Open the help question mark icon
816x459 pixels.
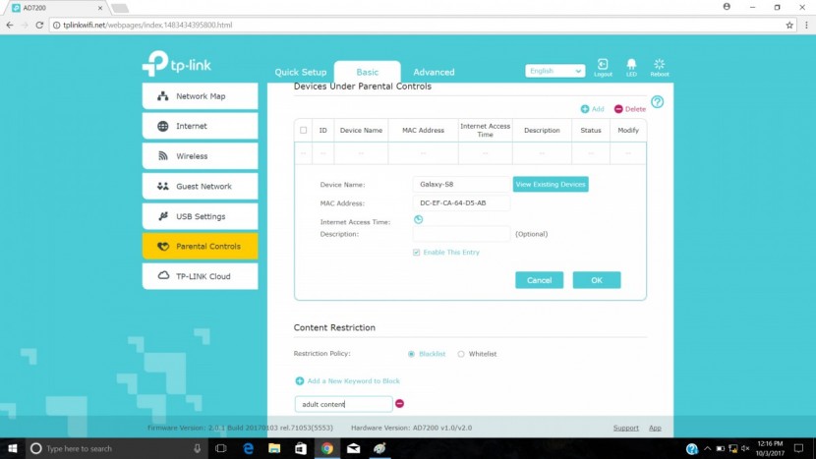(658, 102)
